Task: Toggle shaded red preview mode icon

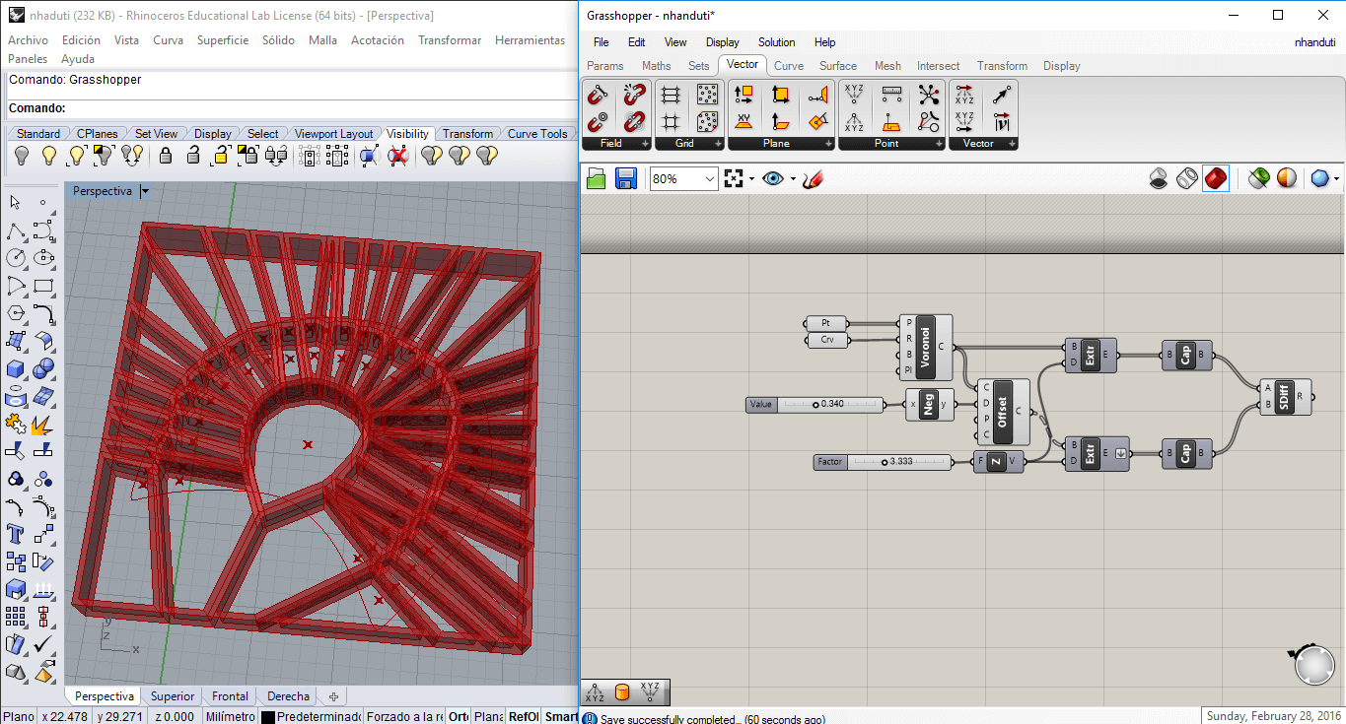Action: pyautogui.click(x=1216, y=178)
